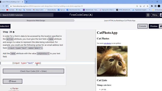Open the Console panel

(143, 26)
